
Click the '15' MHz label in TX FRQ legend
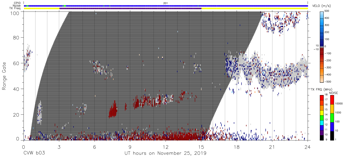(327, 110)
